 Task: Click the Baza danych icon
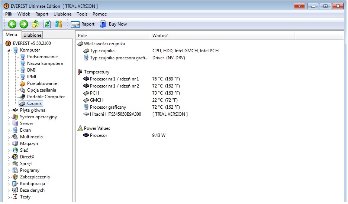pos(15,190)
